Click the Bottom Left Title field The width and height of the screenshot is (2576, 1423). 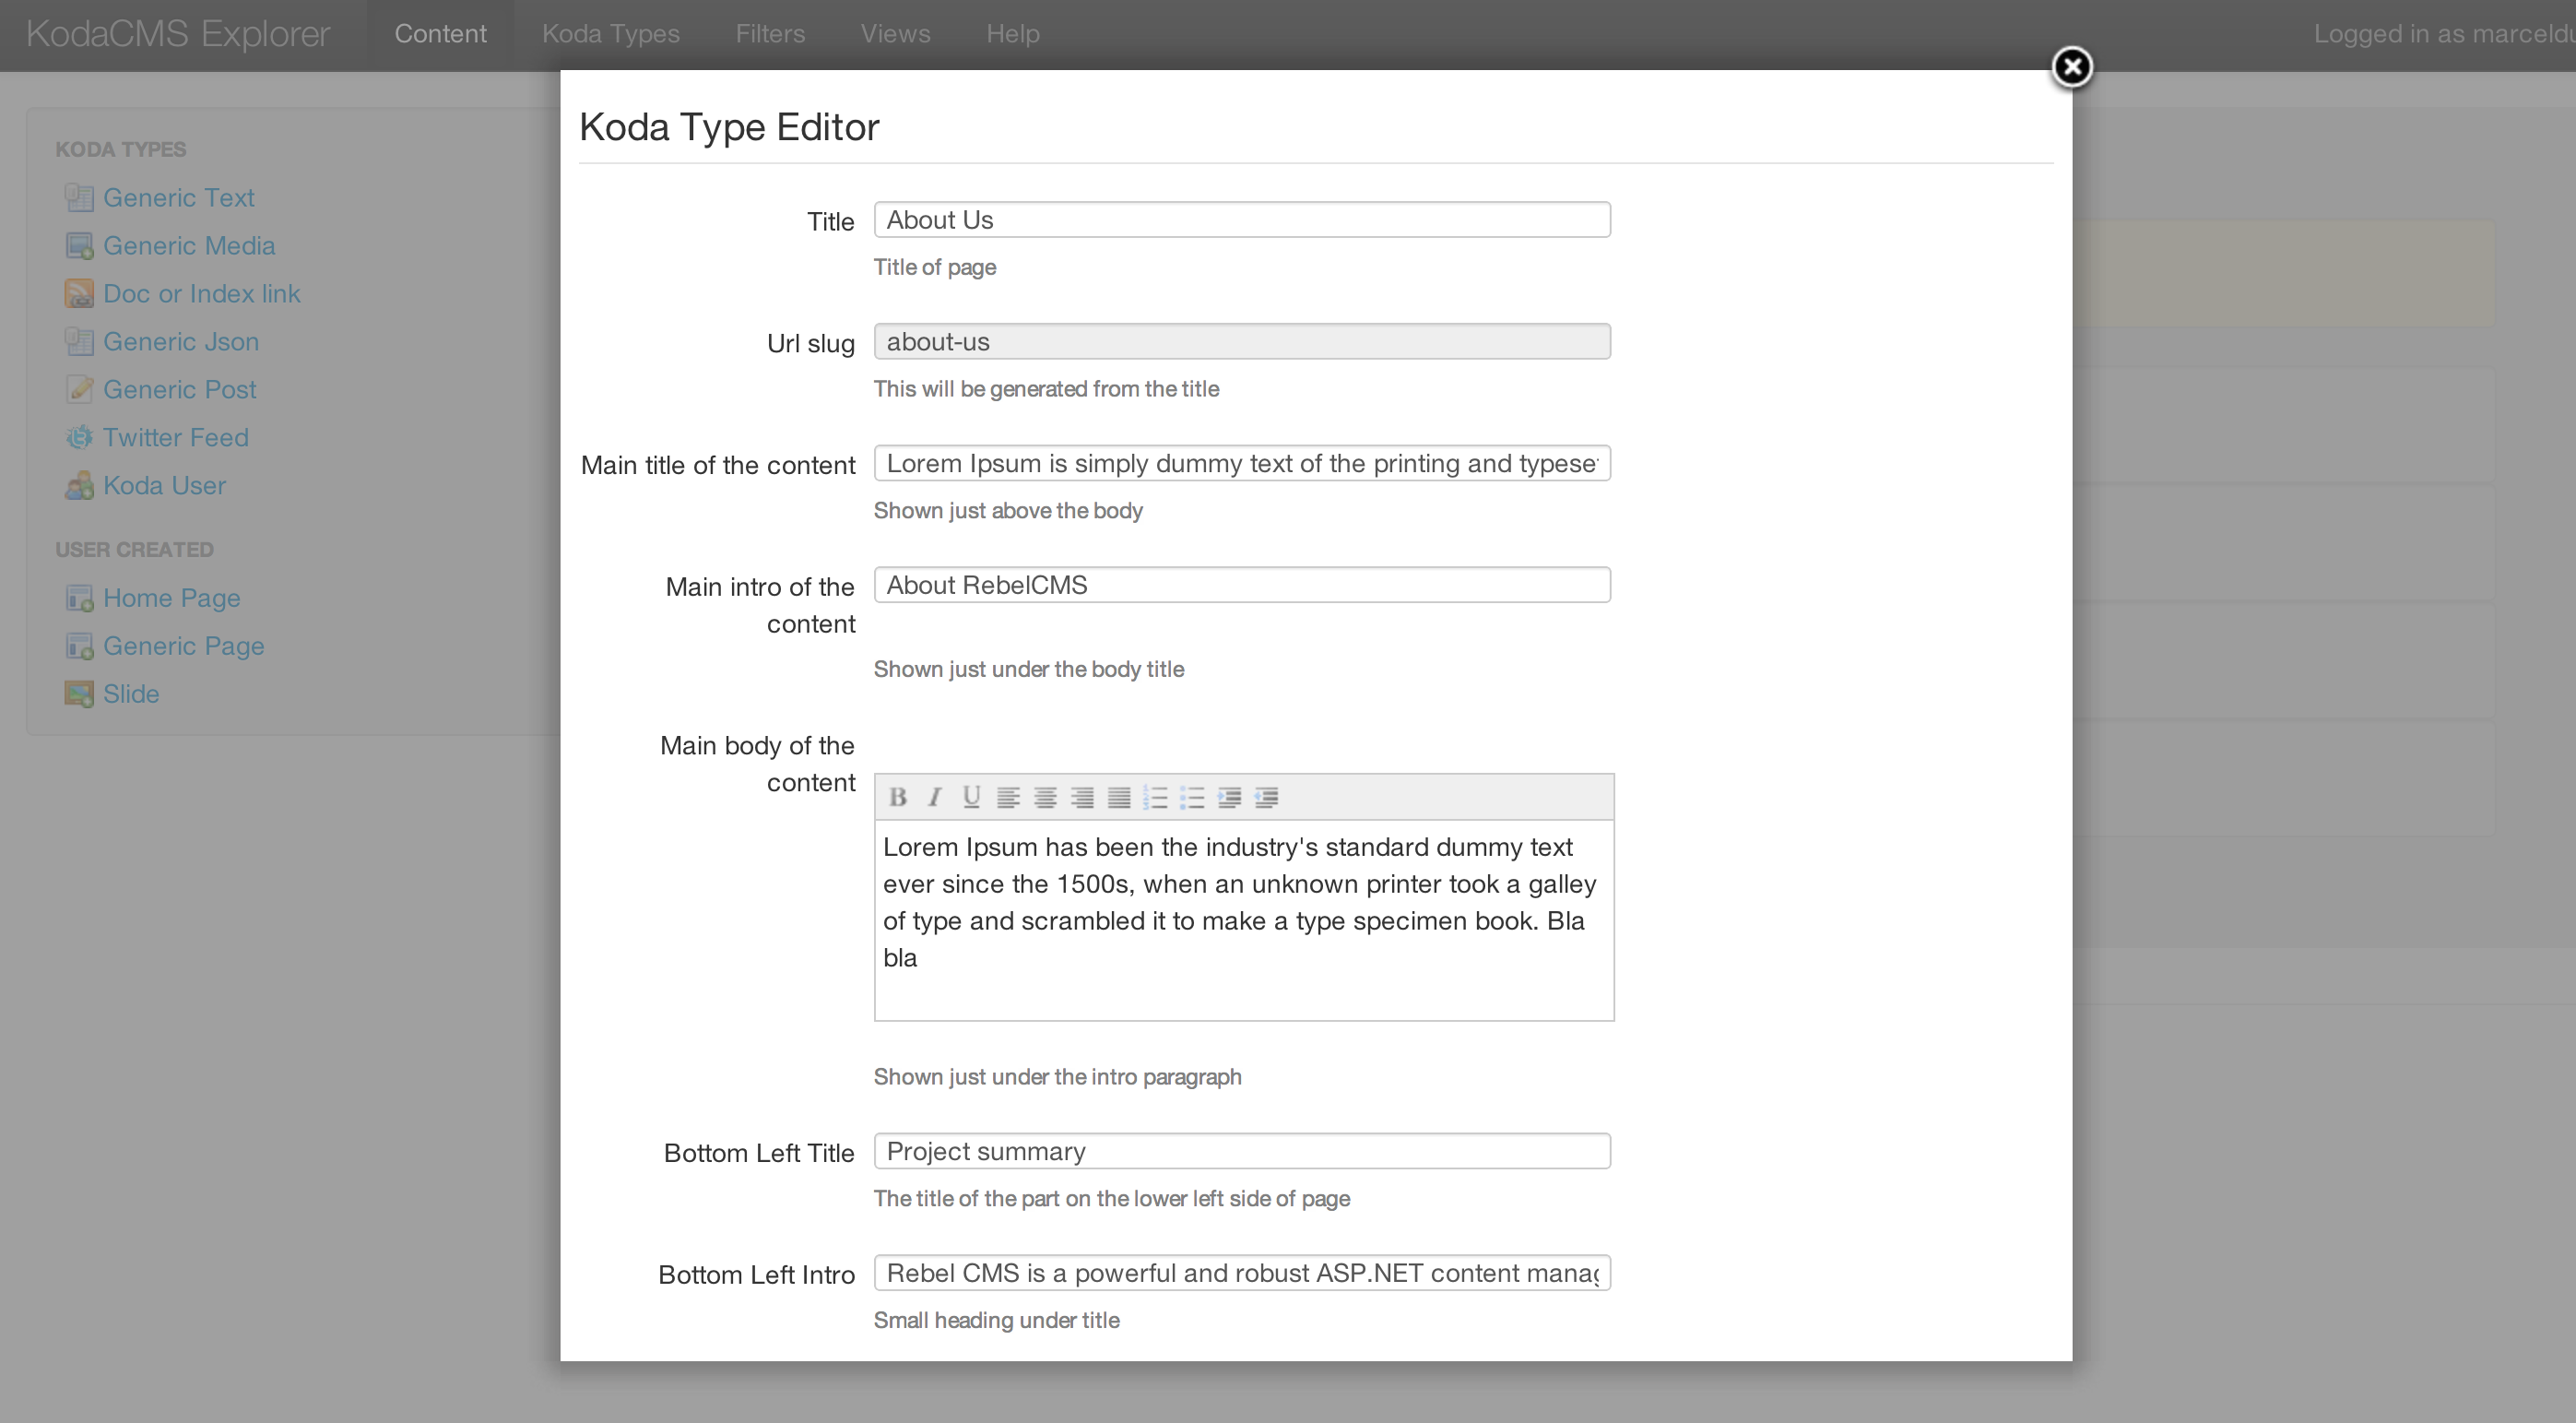(x=1241, y=1151)
